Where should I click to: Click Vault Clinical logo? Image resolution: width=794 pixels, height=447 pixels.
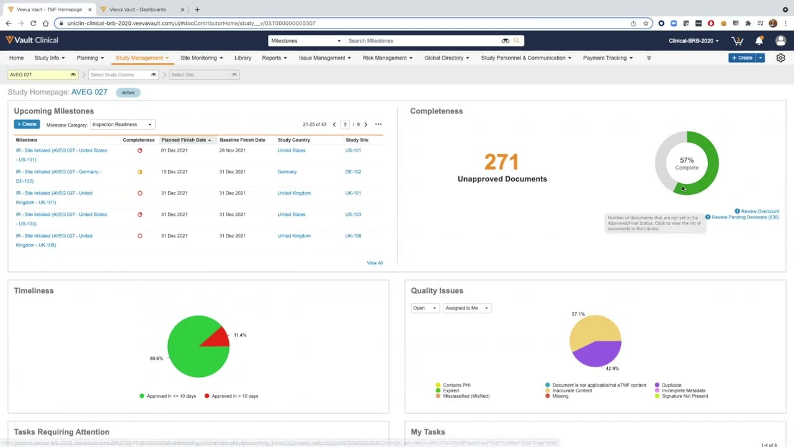point(32,40)
